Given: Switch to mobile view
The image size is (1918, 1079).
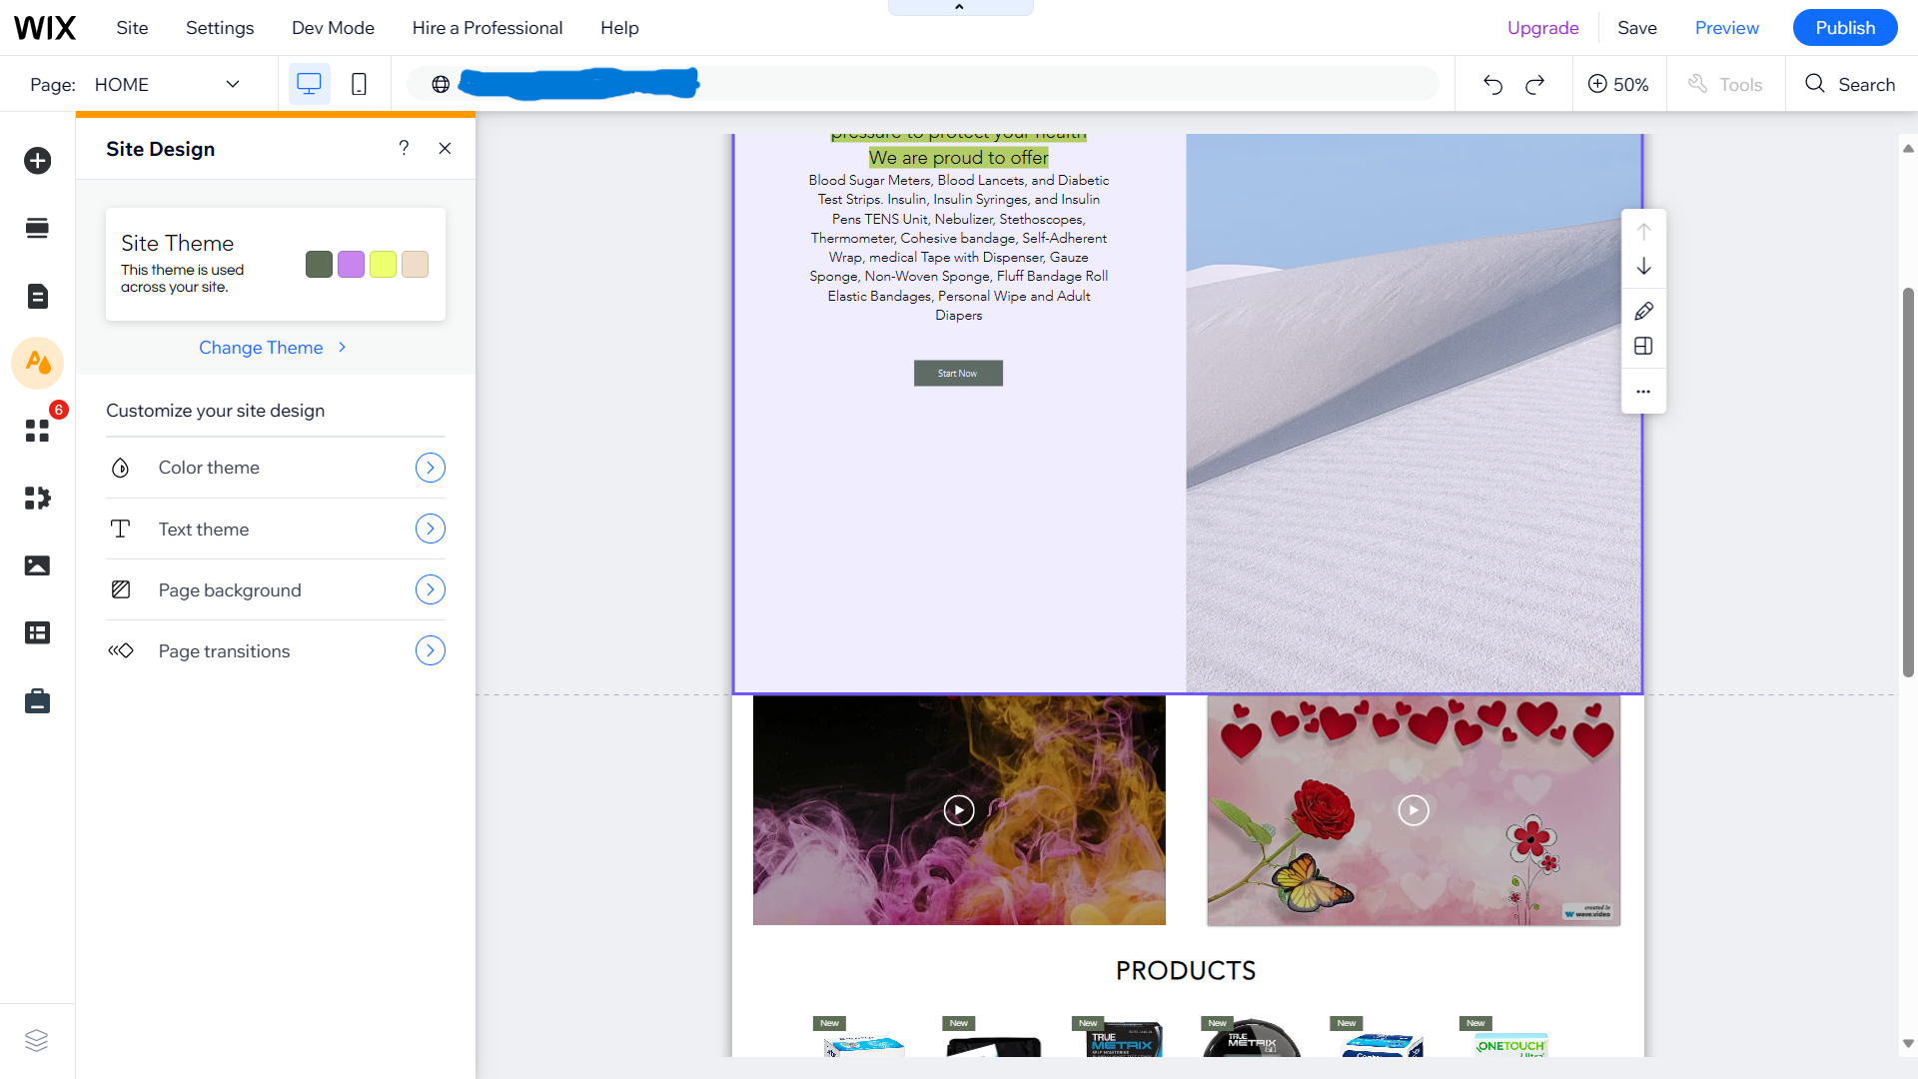Looking at the screenshot, I should (x=359, y=85).
